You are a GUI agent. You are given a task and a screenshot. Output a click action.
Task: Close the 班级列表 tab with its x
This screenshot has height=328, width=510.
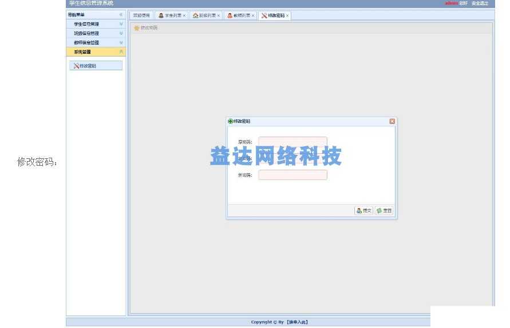click(x=219, y=15)
